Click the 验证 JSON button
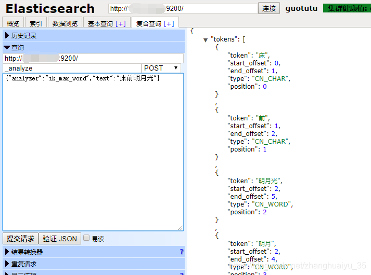The height and width of the screenshot is (275, 371). pos(60,239)
